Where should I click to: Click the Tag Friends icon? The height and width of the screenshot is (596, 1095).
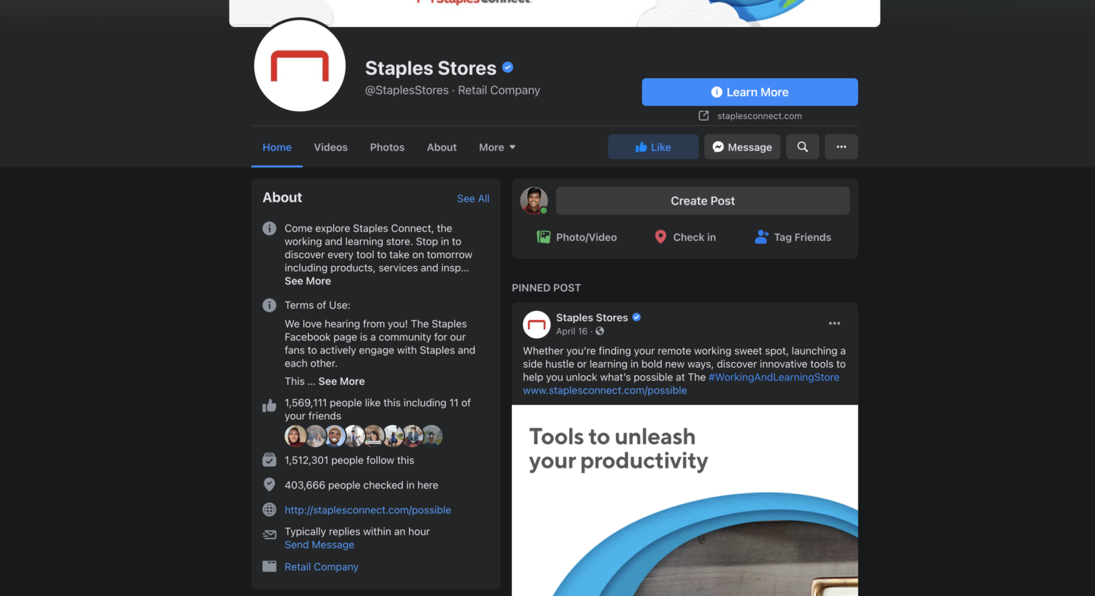pos(761,237)
